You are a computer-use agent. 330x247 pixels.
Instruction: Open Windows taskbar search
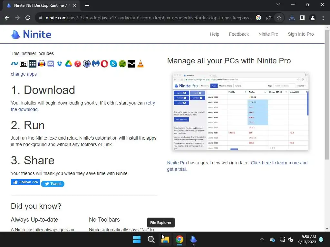tap(151, 239)
